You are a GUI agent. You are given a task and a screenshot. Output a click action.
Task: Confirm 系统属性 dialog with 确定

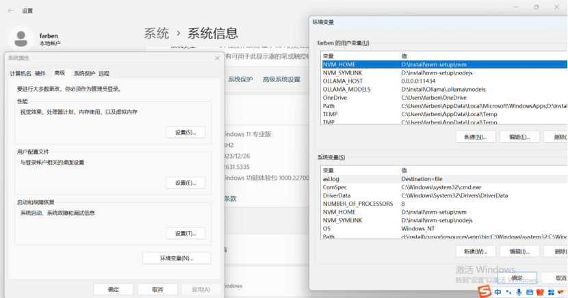tap(114, 289)
